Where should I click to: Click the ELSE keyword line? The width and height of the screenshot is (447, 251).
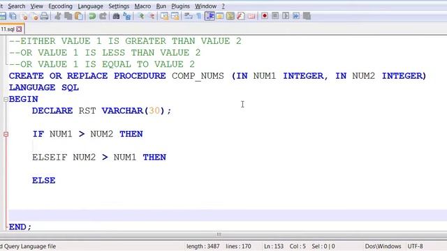coord(43,181)
